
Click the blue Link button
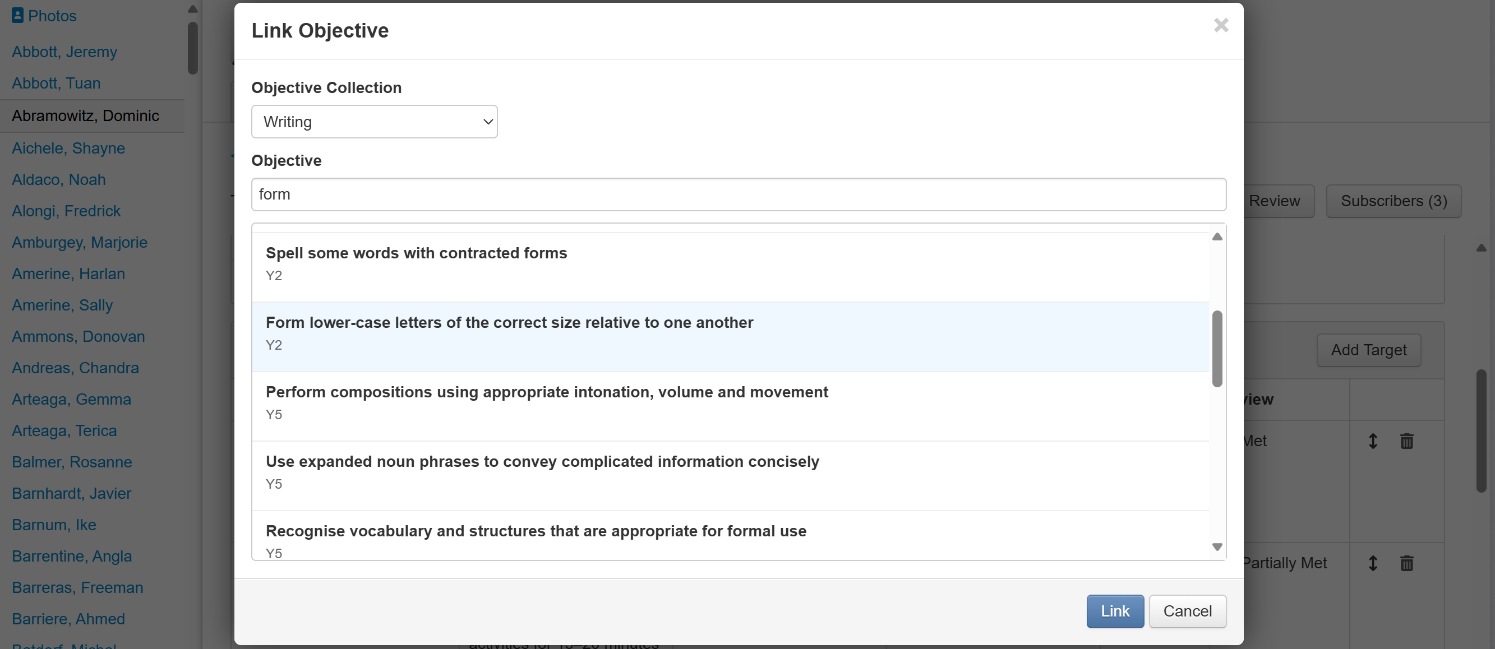pyautogui.click(x=1114, y=611)
